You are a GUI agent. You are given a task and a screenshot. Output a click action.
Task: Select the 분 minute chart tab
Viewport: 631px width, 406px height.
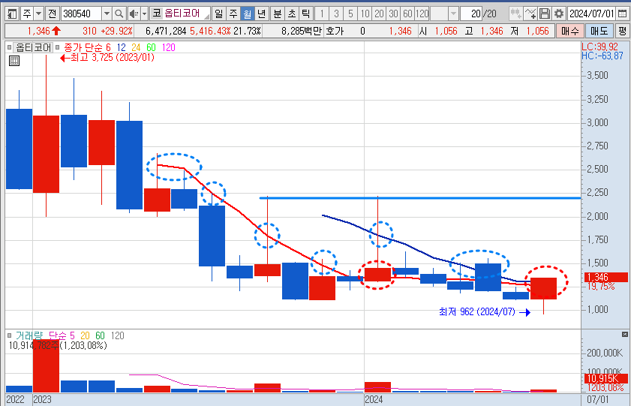(x=278, y=14)
